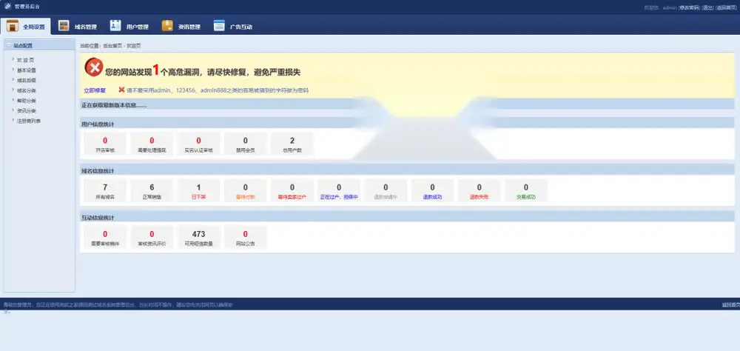The width and height of the screenshot is (740, 351).
Task: Open the 已下架 card showing 1
Action: (198, 190)
